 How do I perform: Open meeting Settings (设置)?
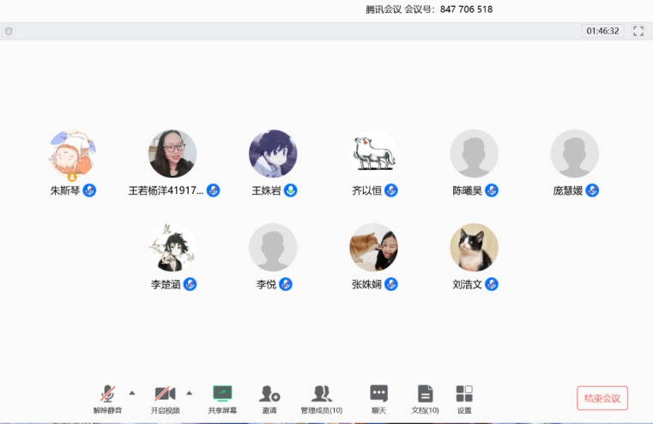click(x=464, y=396)
